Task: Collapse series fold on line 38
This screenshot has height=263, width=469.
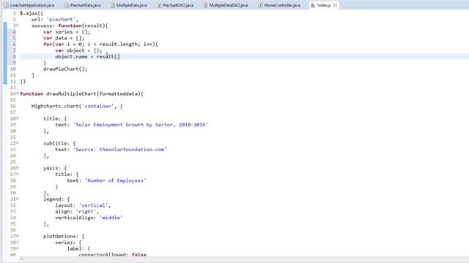Action: [18, 242]
